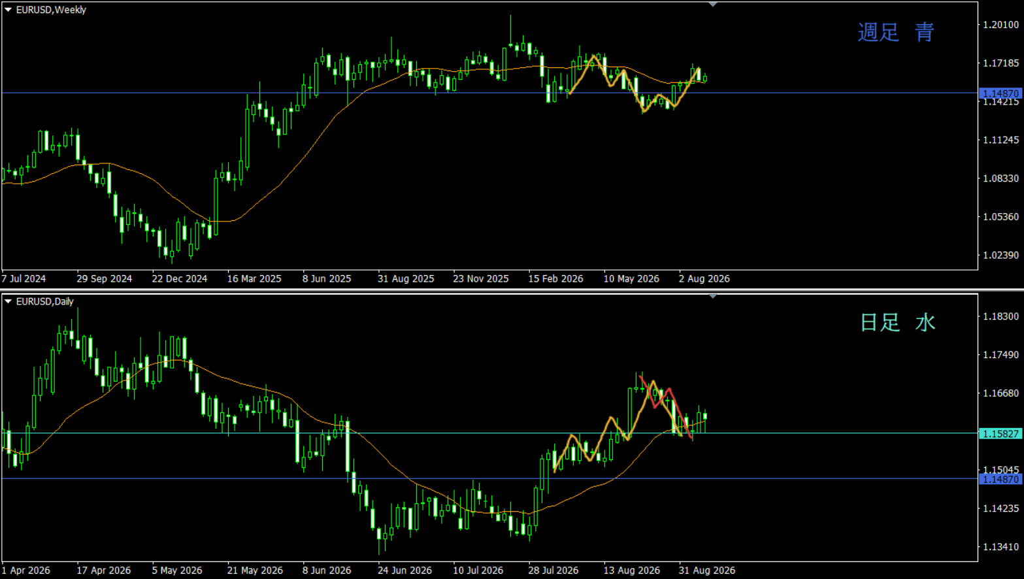Click the EURUSD,Daily chart title
Screen dimensions: 1024x579
(x=44, y=301)
